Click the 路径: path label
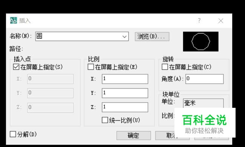The image size is (245, 147). 16,49
